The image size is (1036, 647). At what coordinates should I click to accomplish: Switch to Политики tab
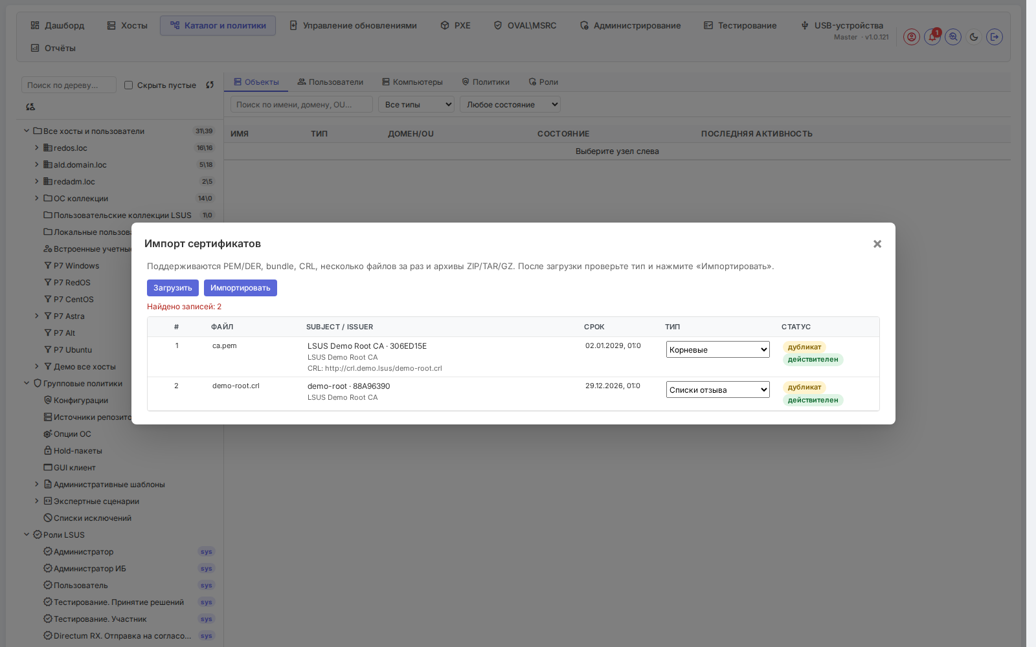[486, 82]
